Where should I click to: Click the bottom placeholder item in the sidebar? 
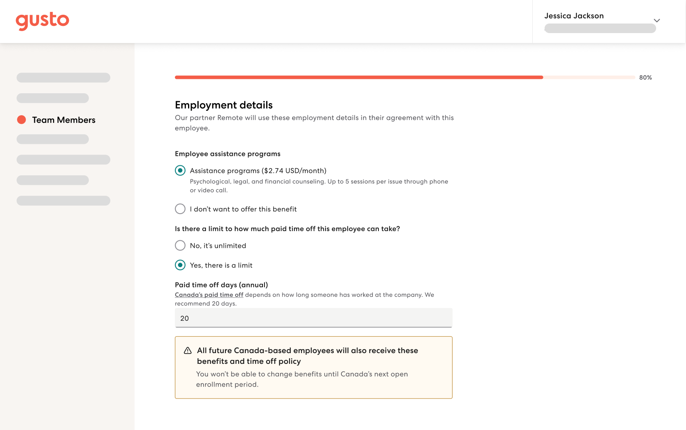click(63, 201)
